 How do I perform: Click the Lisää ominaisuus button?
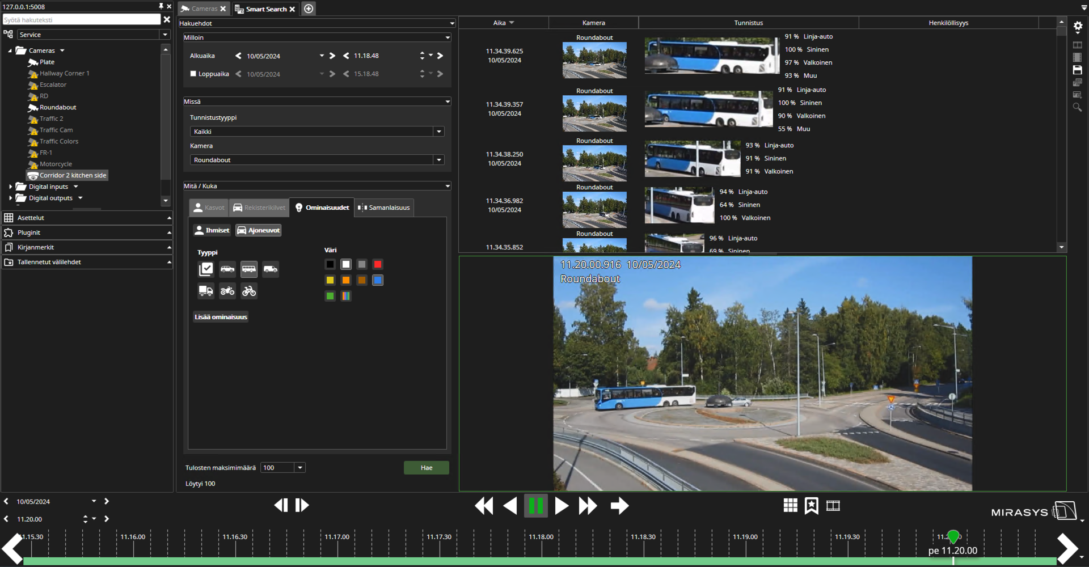pos(221,317)
